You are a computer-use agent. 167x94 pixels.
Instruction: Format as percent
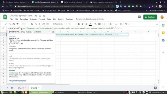pos(36,24)
